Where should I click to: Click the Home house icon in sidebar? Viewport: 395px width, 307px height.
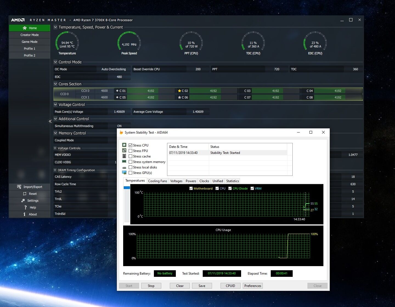(25, 28)
